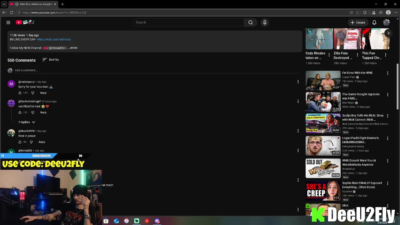Click the browser address bar URL
This screenshot has width=400, height=225.
[x=54, y=12]
